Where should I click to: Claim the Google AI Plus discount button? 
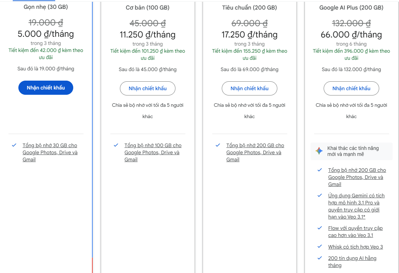[351, 88]
